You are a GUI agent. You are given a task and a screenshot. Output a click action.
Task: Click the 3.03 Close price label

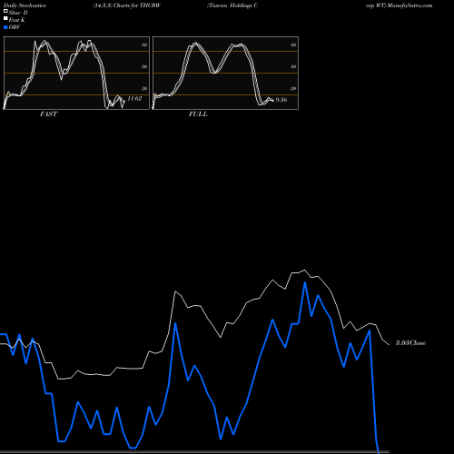pyautogui.click(x=410, y=343)
